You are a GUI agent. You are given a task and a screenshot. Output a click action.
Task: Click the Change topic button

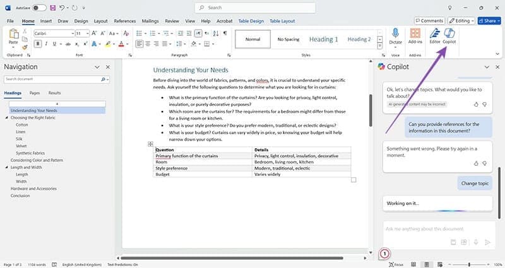[475, 184]
